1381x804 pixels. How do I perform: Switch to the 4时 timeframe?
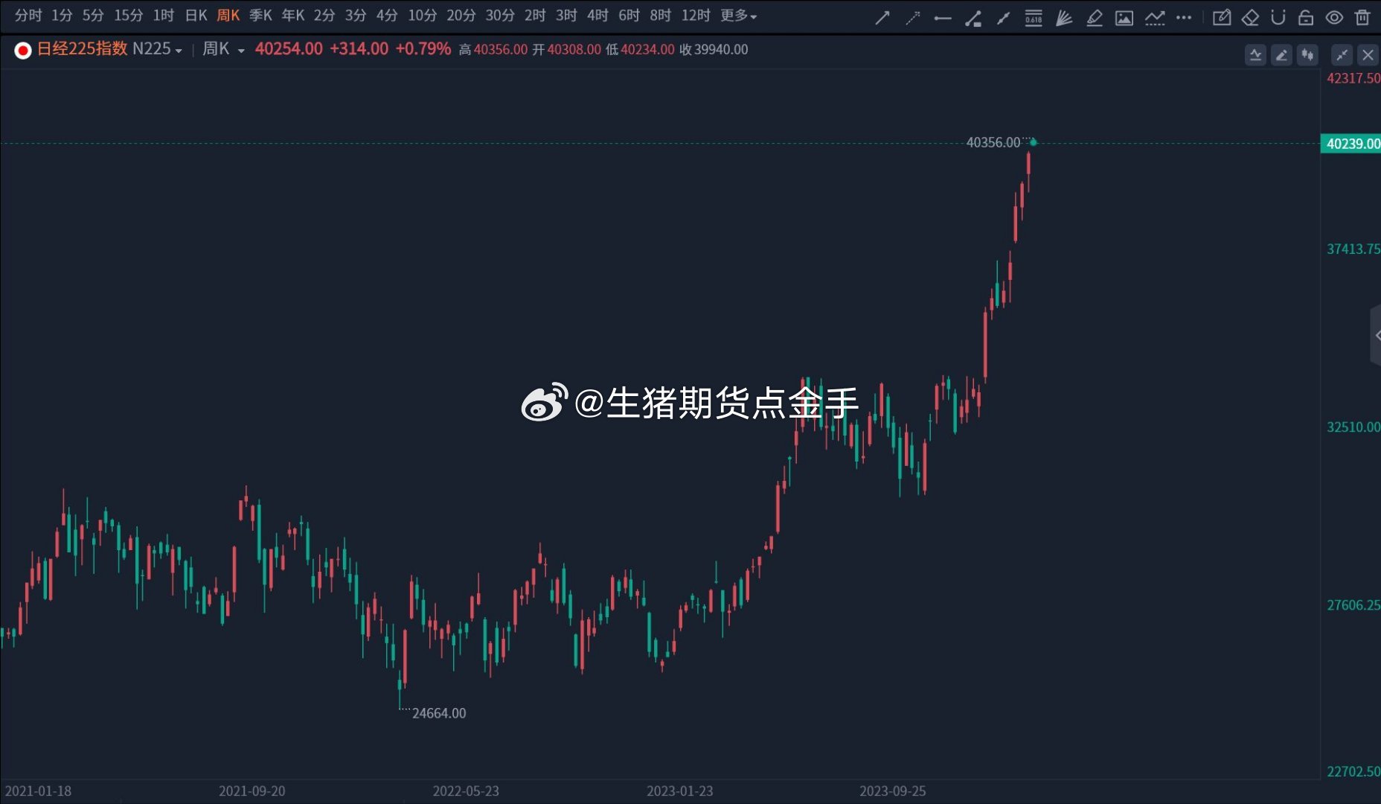coord(597,16)
